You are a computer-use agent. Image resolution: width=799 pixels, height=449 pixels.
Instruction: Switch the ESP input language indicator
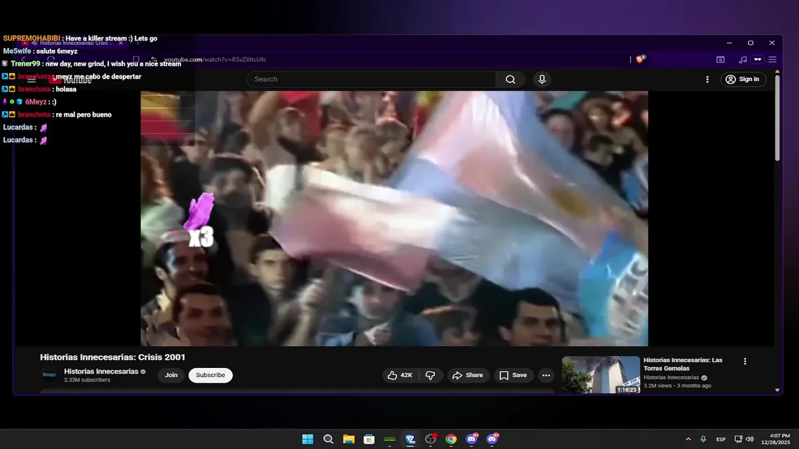pos(721,439)
